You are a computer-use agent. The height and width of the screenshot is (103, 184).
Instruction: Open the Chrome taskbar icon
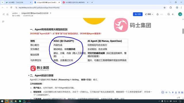[11, 101]
